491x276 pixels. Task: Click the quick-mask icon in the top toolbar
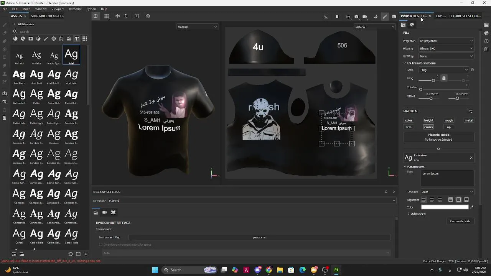[x=326, y=16]
